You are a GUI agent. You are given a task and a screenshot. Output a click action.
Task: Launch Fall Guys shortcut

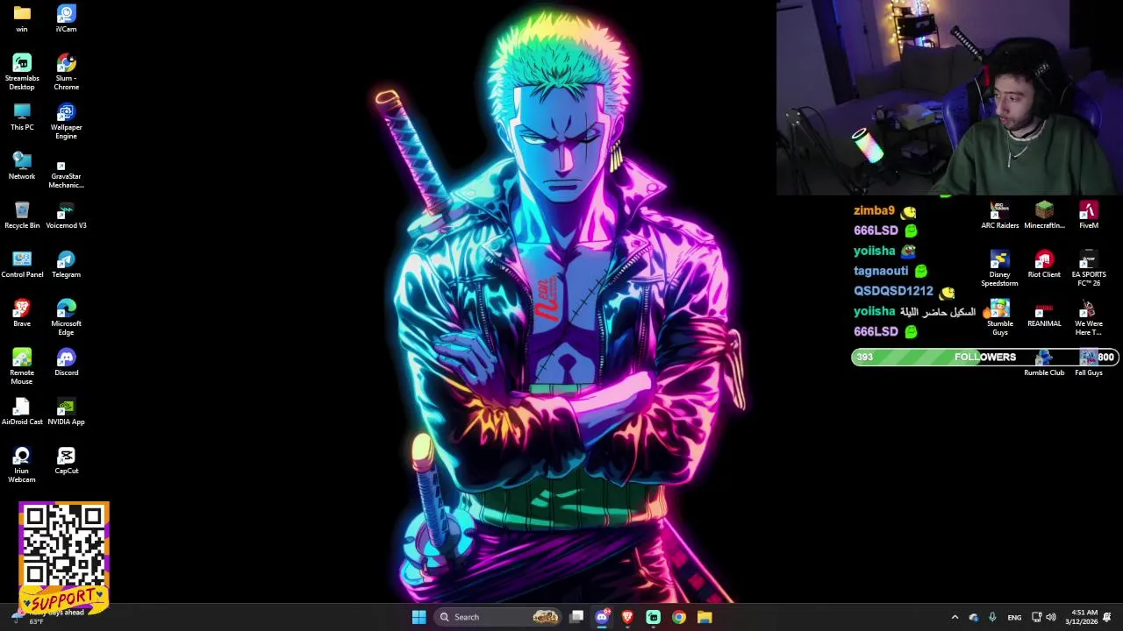pos(1089,364)
